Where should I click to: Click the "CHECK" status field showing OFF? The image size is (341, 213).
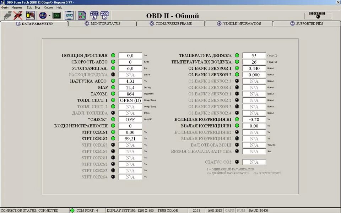pyautogui.click(x=130, y=120)
